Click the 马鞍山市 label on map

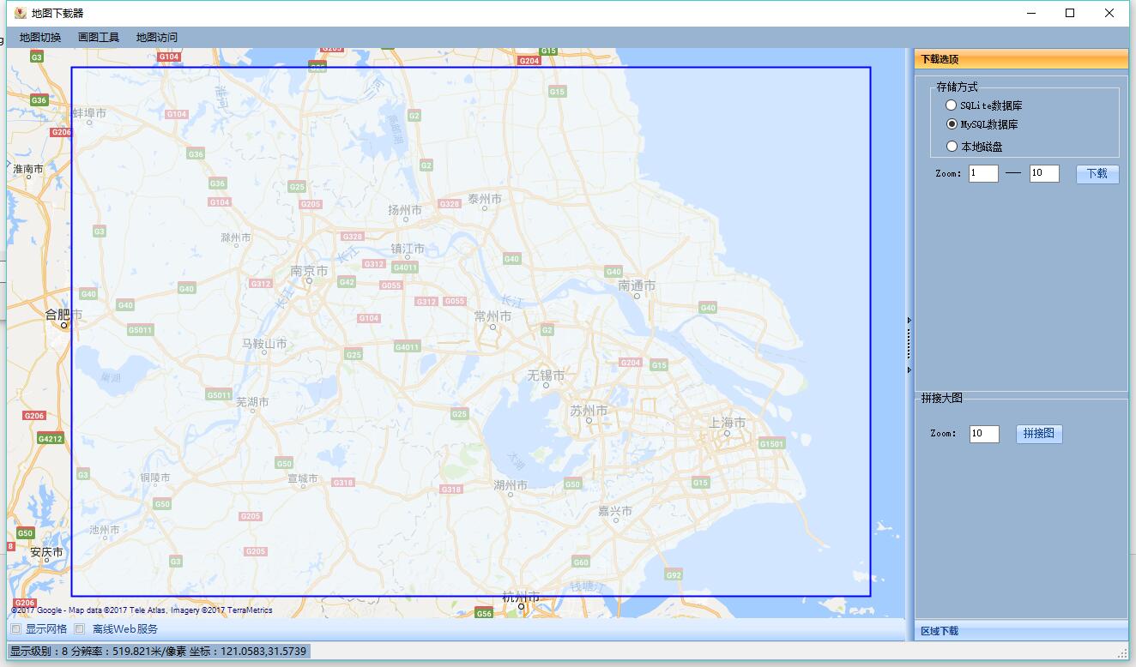[x=264, y=344]
